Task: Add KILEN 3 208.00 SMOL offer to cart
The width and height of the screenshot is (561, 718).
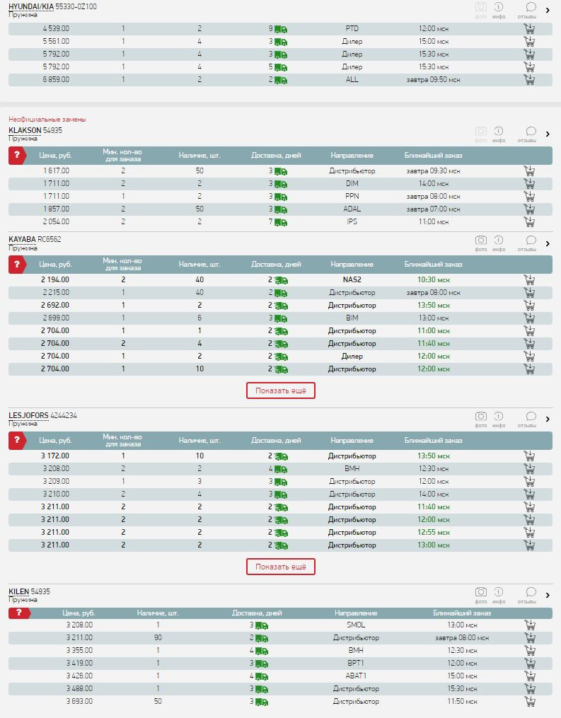Action: click(529, 625)
